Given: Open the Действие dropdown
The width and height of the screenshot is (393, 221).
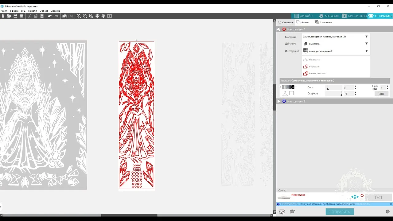Looking at the screenshot, I should [336, 44].
